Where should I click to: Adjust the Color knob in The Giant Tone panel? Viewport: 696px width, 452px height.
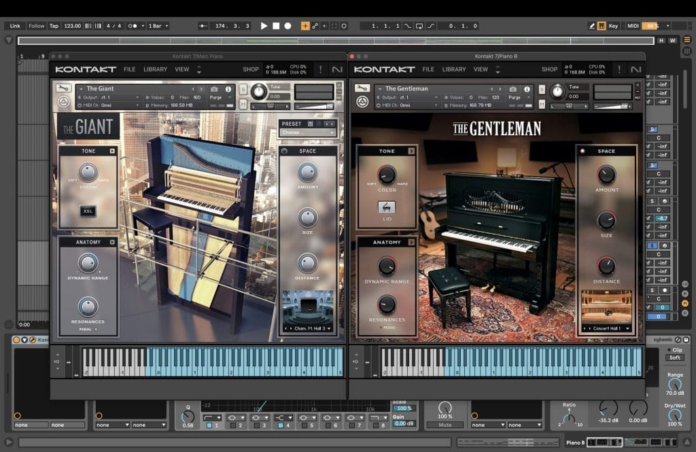pos(88,171)
